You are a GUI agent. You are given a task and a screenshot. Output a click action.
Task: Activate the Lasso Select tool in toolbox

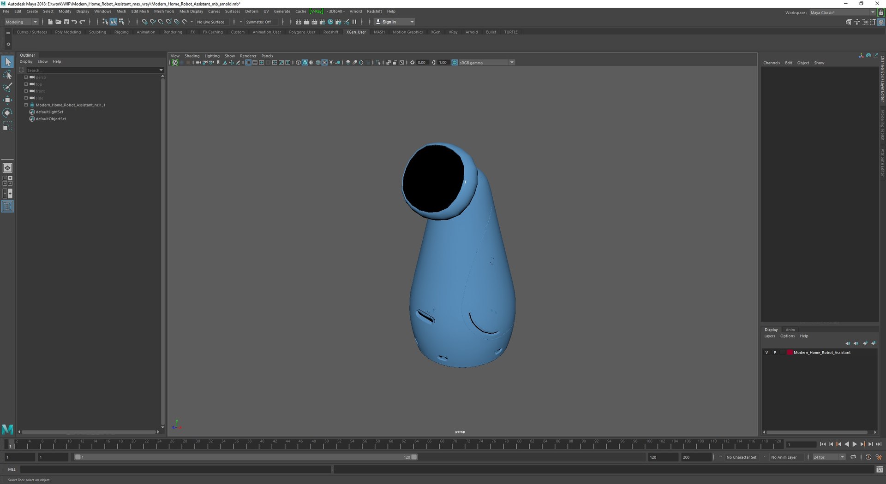(x=7, y=75)
